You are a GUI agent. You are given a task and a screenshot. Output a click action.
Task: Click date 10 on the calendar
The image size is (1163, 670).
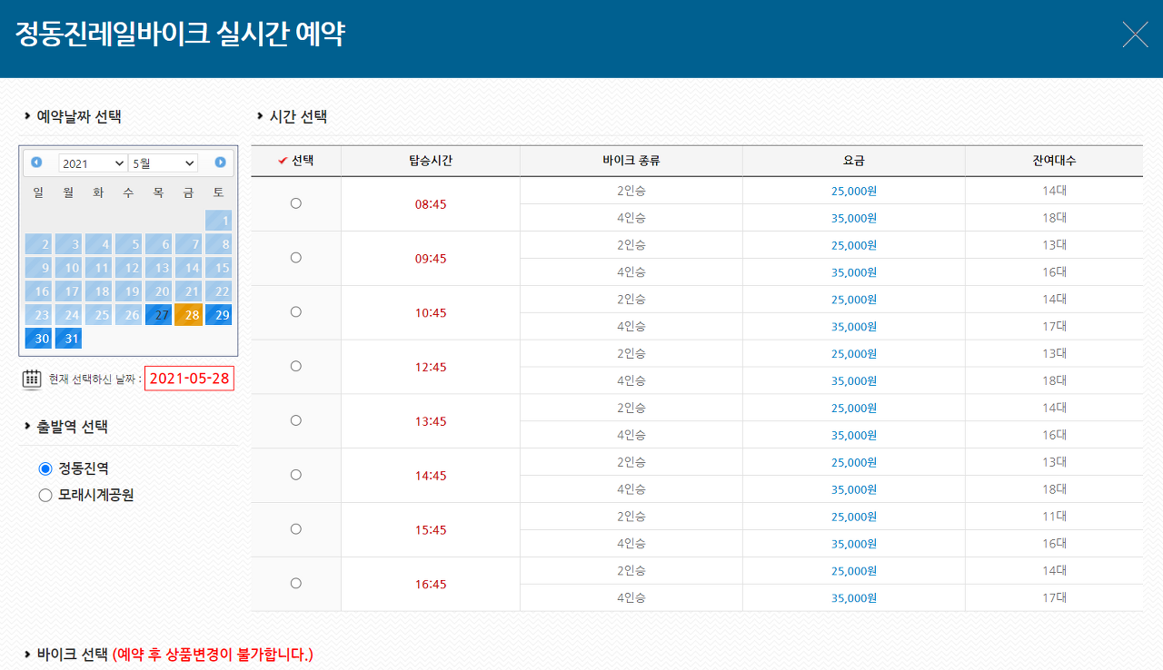(x=68, y=268)
